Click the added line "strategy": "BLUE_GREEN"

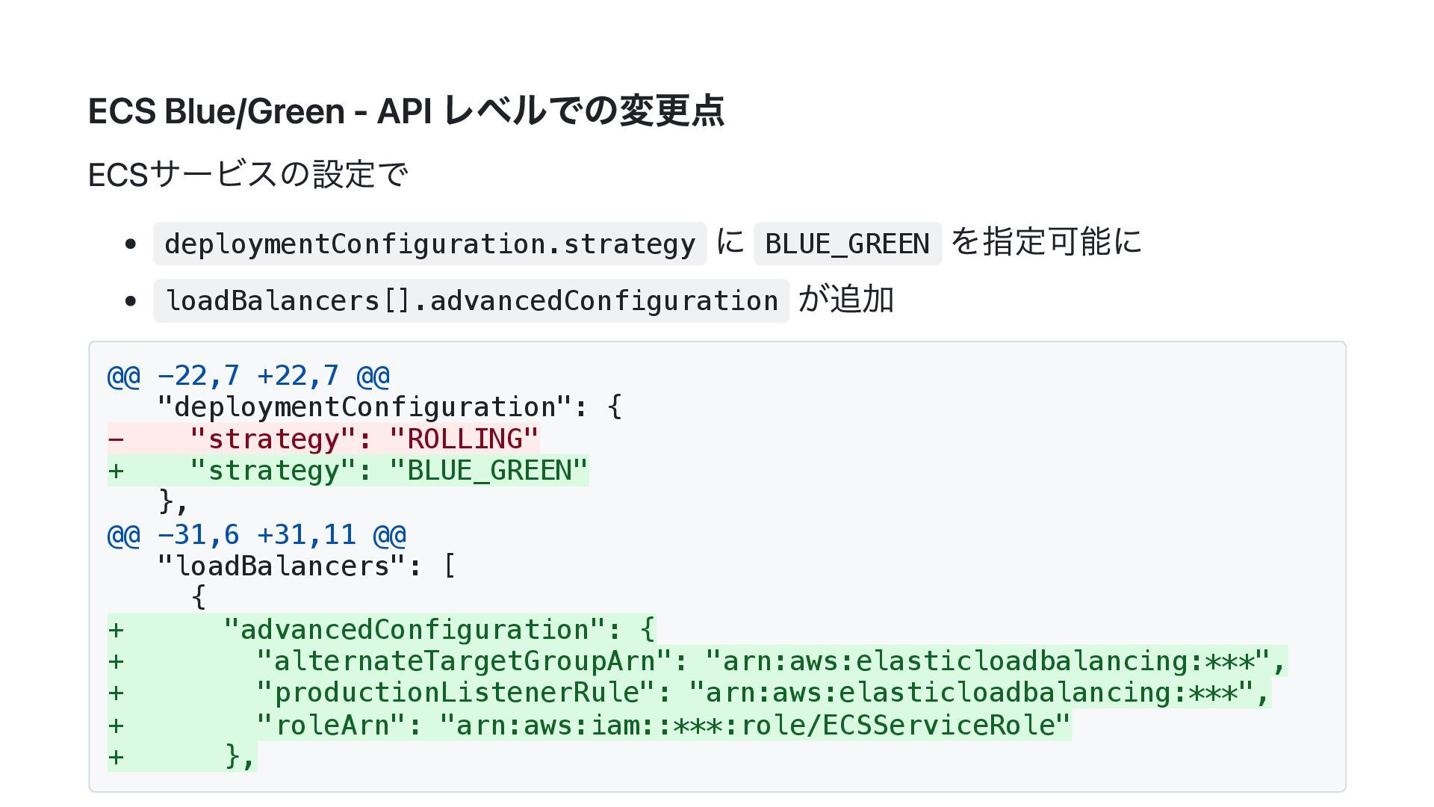[x=348, y=470]
